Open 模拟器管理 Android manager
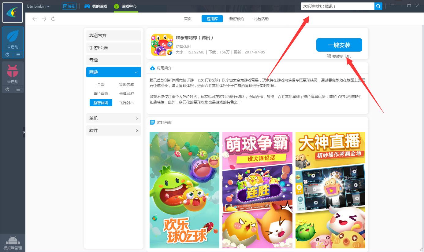Viewport: 424px width, 252px height. pyautogui.click(x=13, y=243)
